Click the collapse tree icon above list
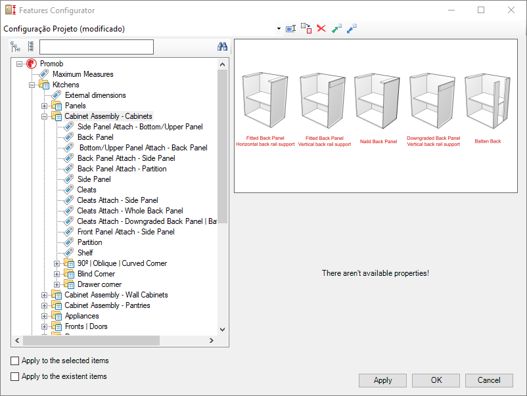Viewport: 527px width, 396px height. (31, 47)
